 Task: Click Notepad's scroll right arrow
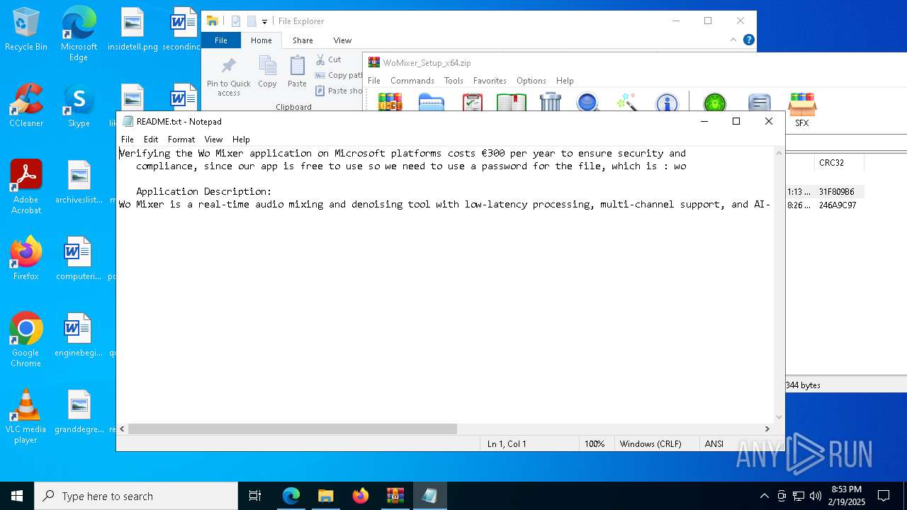point(767,429)
